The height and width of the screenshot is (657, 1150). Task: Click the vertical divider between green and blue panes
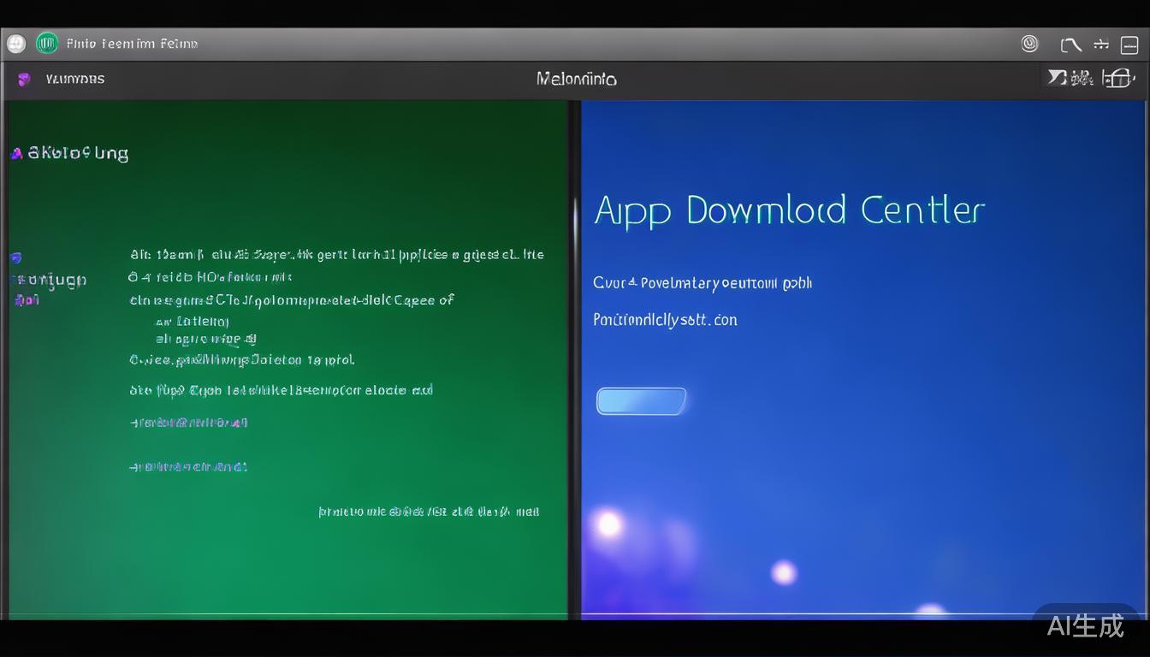tap(574, 359)
